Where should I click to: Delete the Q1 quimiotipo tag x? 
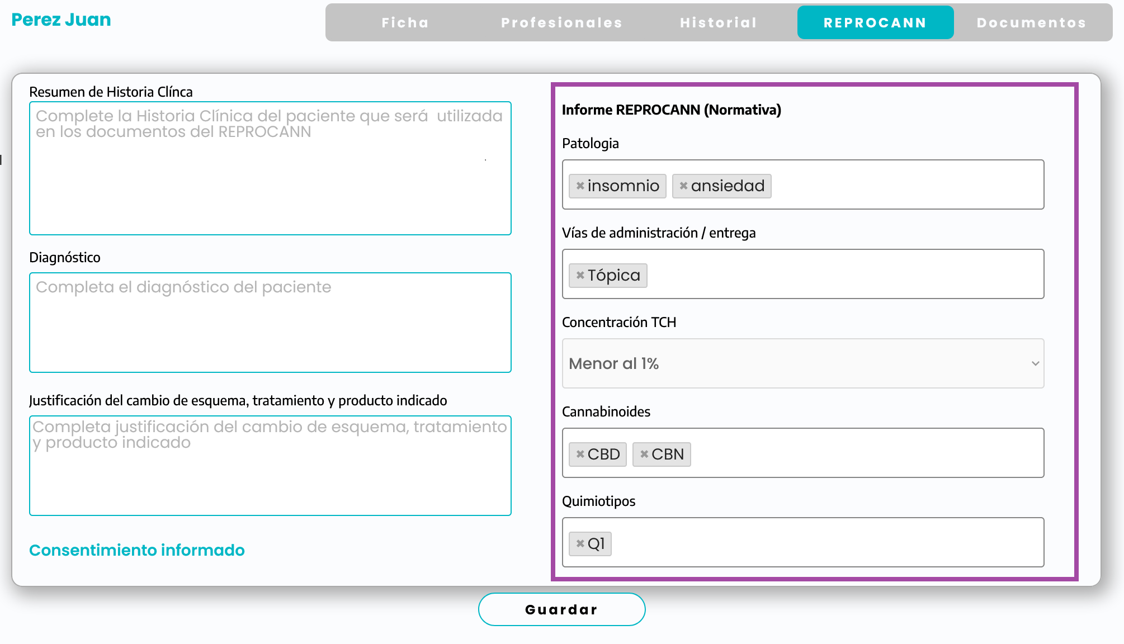(x=580, y=543)
